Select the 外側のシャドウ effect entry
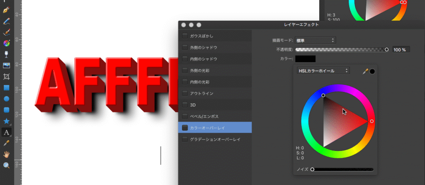This screenshot has width=425, height=185. pyautogui.click(x=203, y=48)
